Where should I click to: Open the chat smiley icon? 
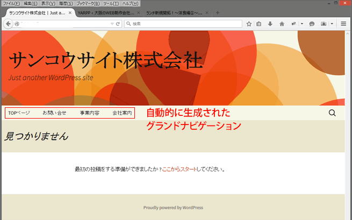click(312, 24)
